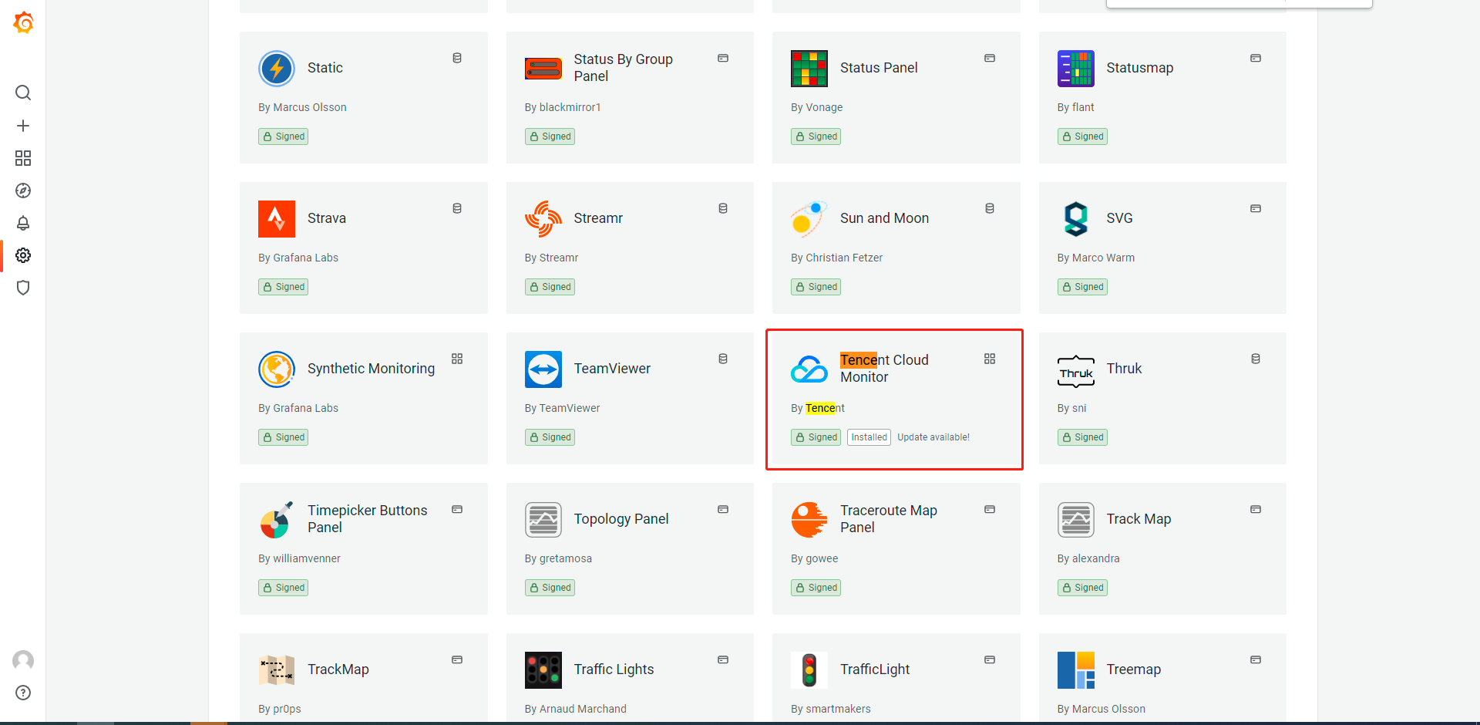Image resolution: width=1480 pixels, height=725 pixels.
Task: Open the Explore compass icon
Action: [x=23, y=191]
